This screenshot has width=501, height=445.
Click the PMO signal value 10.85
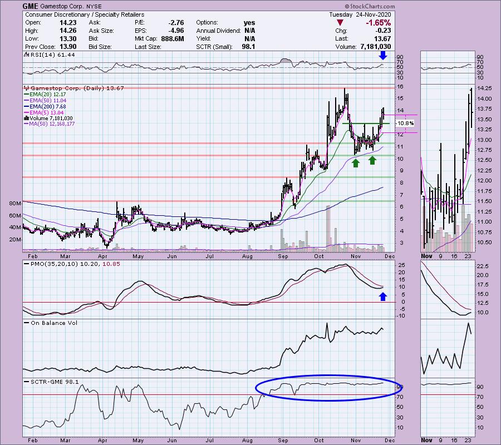pyautogui.click(x=111, y=264)
